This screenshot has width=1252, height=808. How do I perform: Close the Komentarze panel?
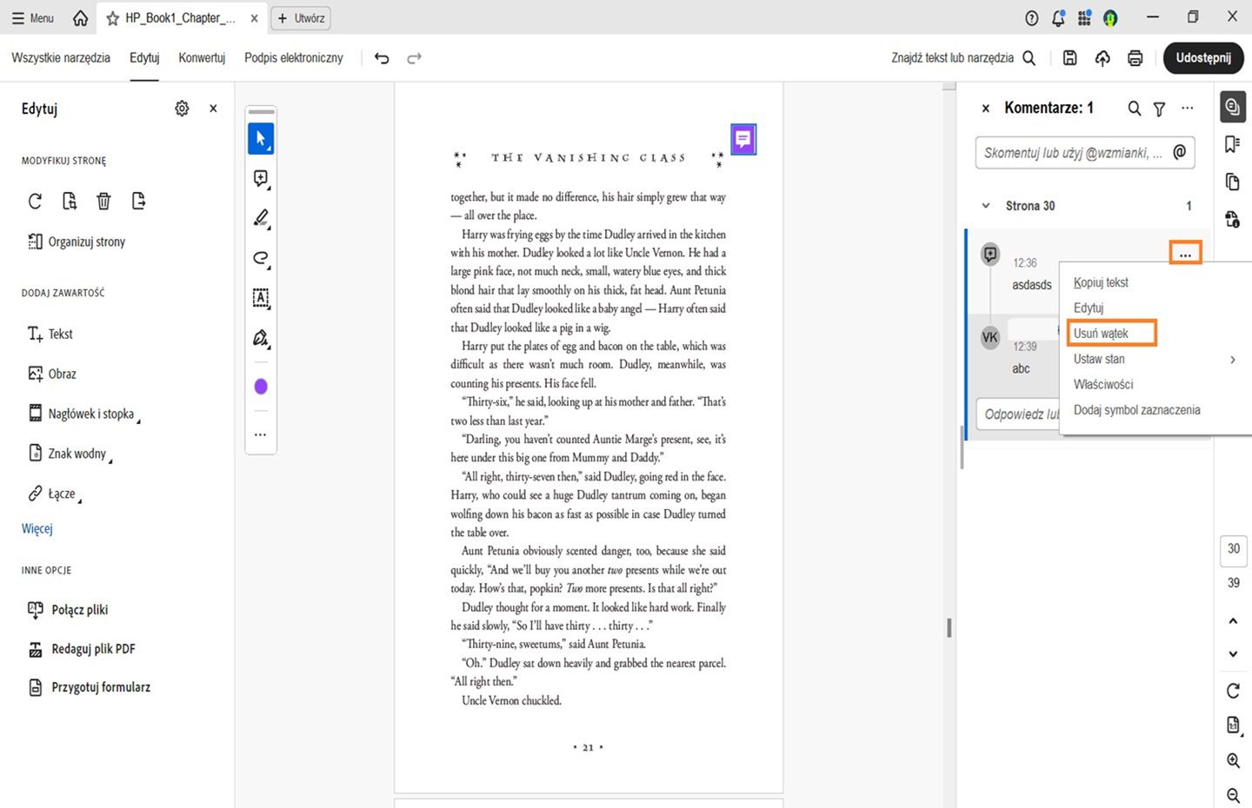click(x=986, y=109)
